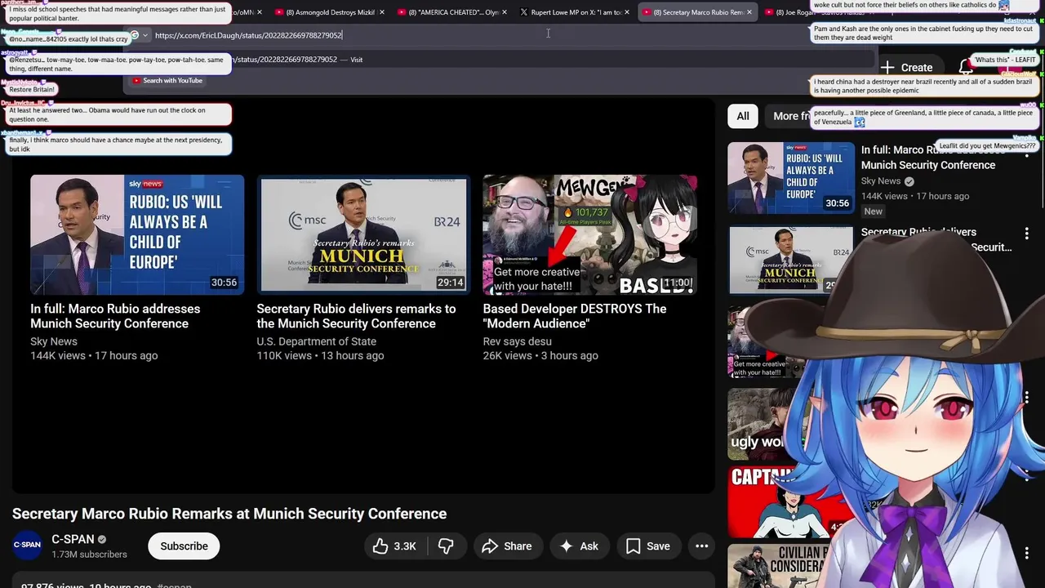Close the Rupert Lowe MP tab
Viewport: 1045px width, 588px height.
627,12
